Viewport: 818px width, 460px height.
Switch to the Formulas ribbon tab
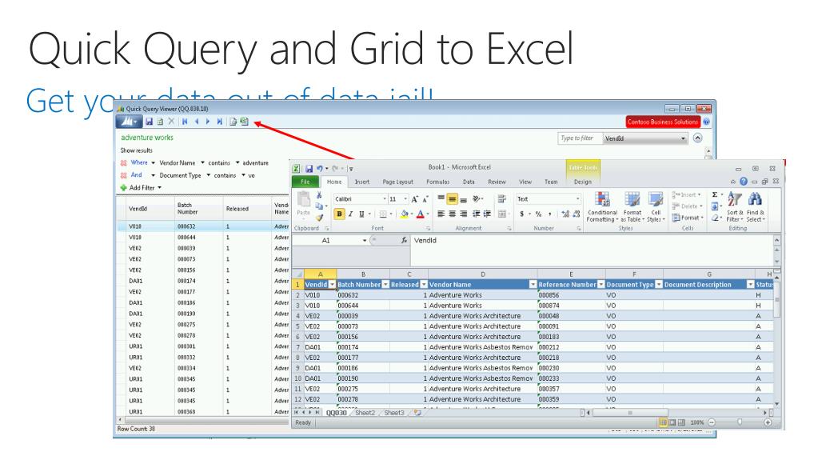[x=437, y=182]
